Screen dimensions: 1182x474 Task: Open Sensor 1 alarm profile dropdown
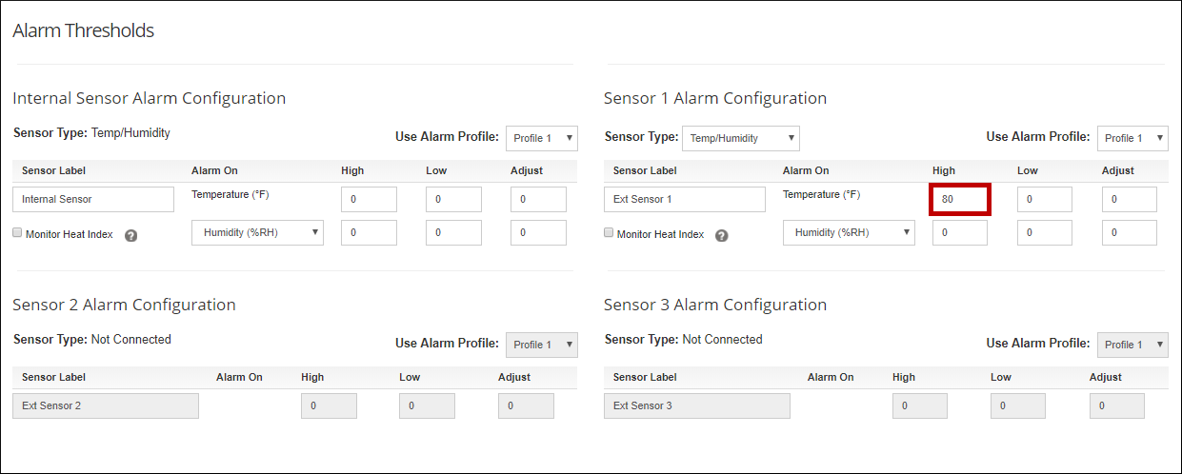1132,138
